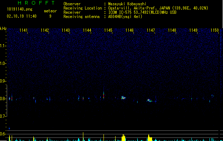Click the meteor echo blob just before 1147
This screenshot has width=223, height=141.
(x=150, y=100)
